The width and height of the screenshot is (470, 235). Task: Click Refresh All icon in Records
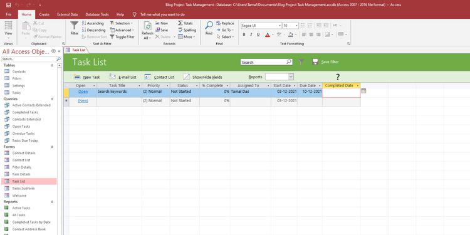click(147, 26)
